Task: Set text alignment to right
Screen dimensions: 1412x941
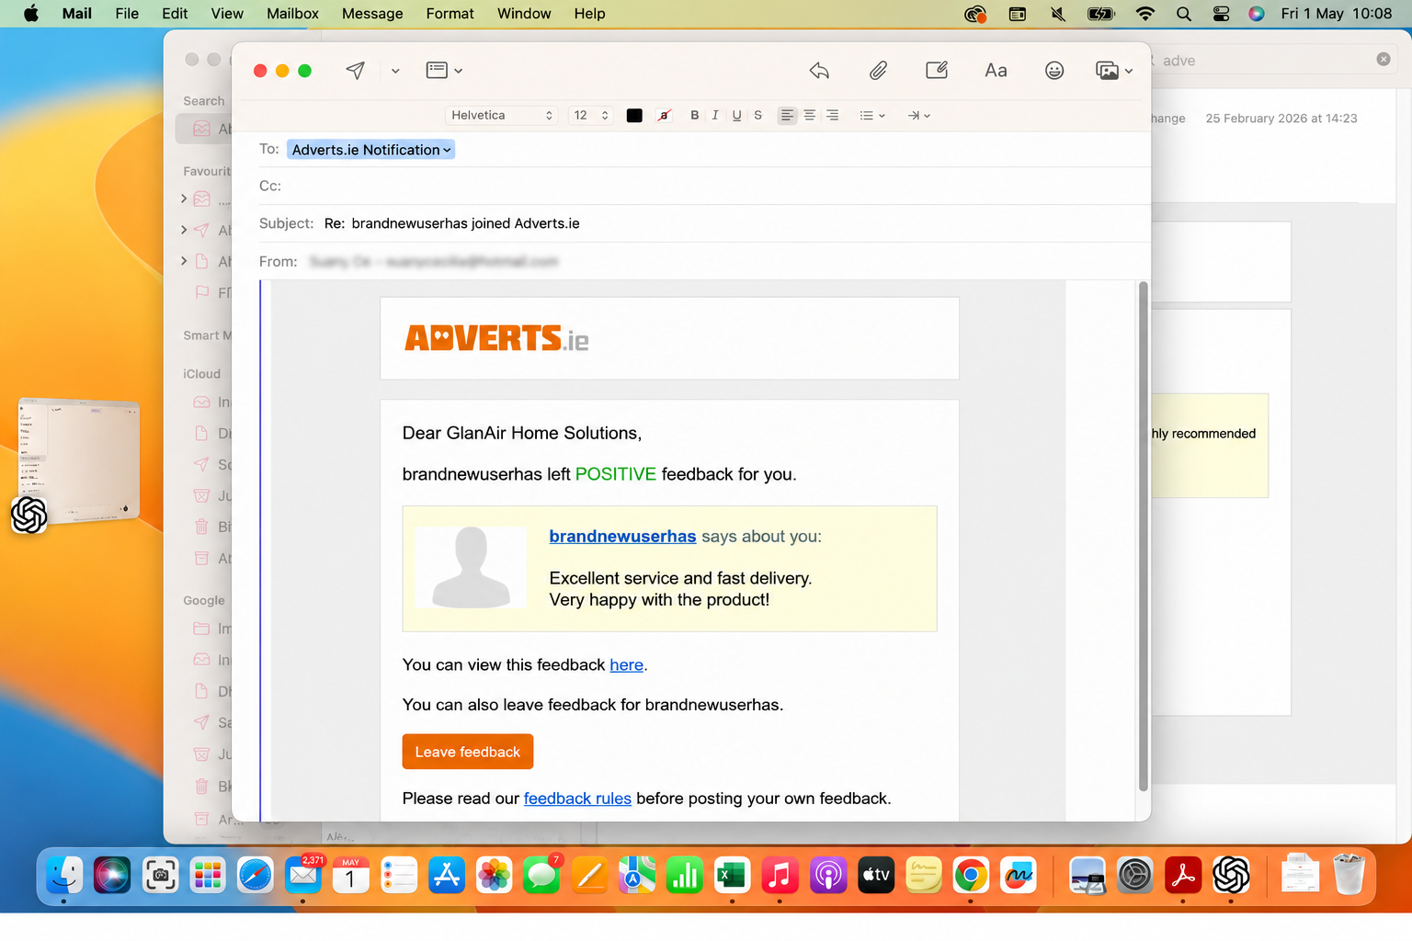Action: (832, 115)
